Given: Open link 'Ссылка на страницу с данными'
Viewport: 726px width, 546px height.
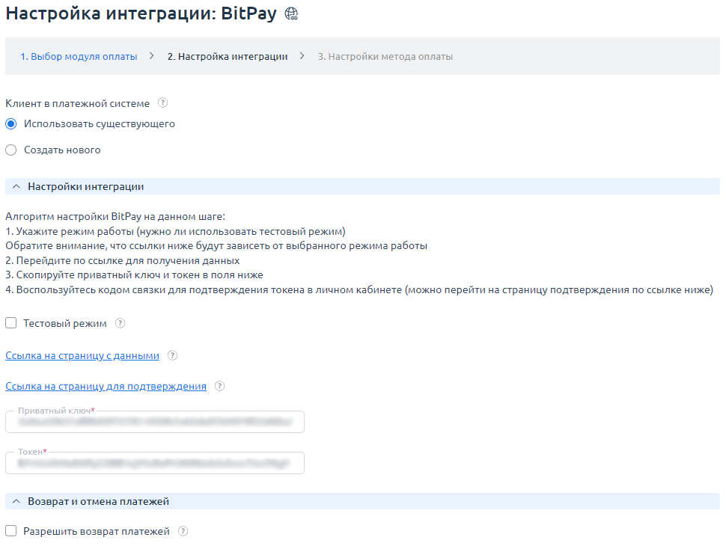Looking at the screenshot, I should (82, 355).
